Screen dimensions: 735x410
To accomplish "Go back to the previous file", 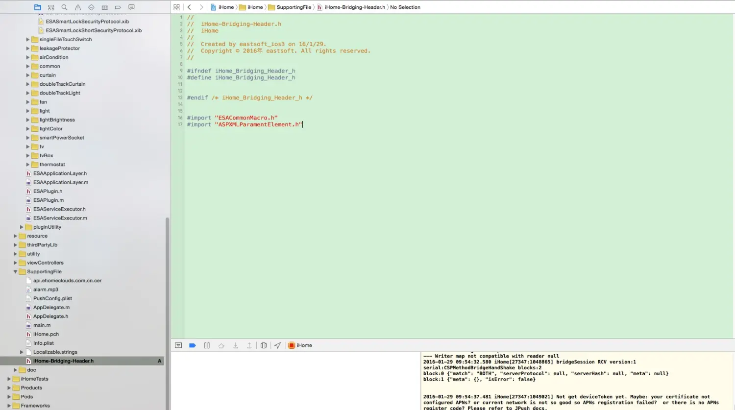I will tap(189, 7).
